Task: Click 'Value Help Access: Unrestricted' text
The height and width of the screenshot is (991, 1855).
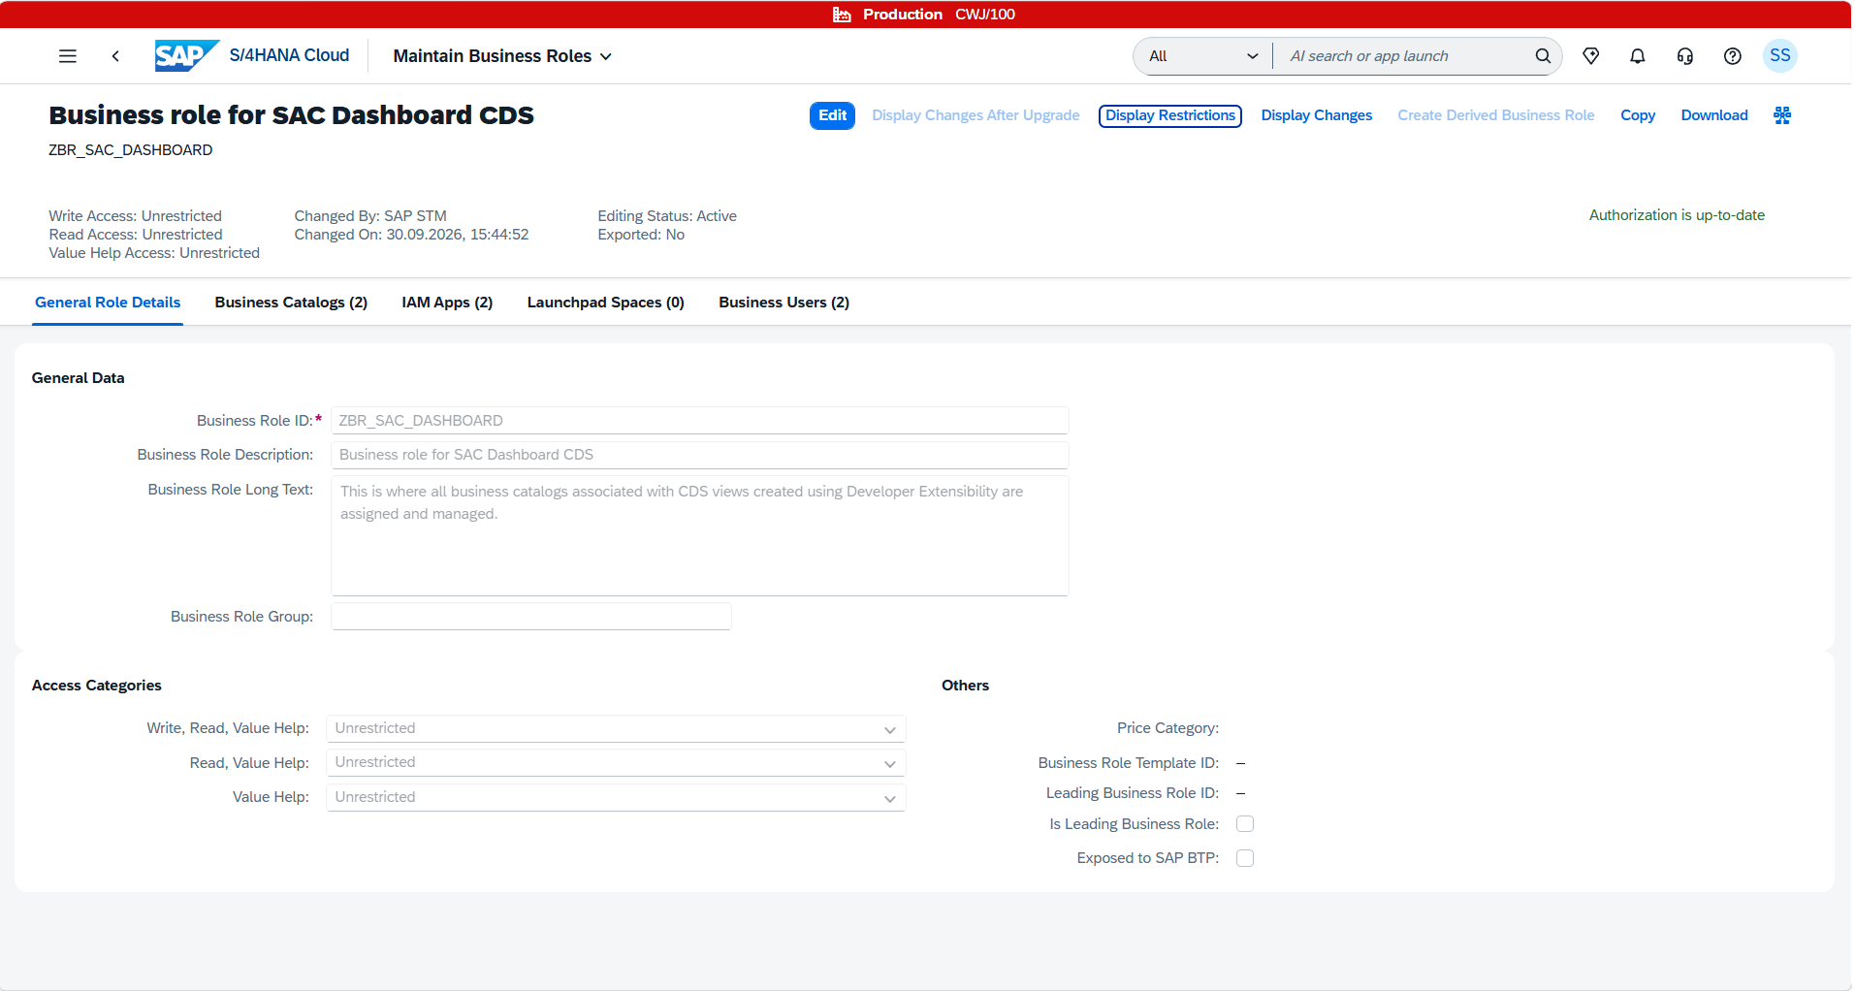Action: [154, 253]
